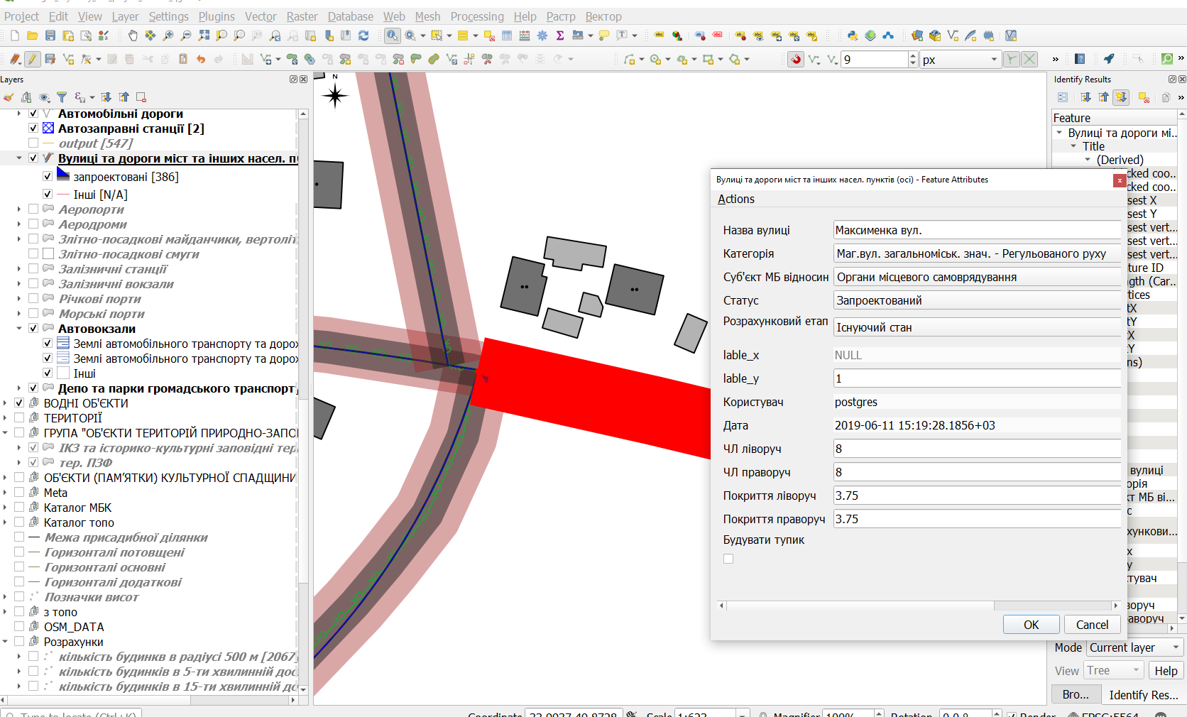
Task: Open the Plugins menu
Action: 217,16
